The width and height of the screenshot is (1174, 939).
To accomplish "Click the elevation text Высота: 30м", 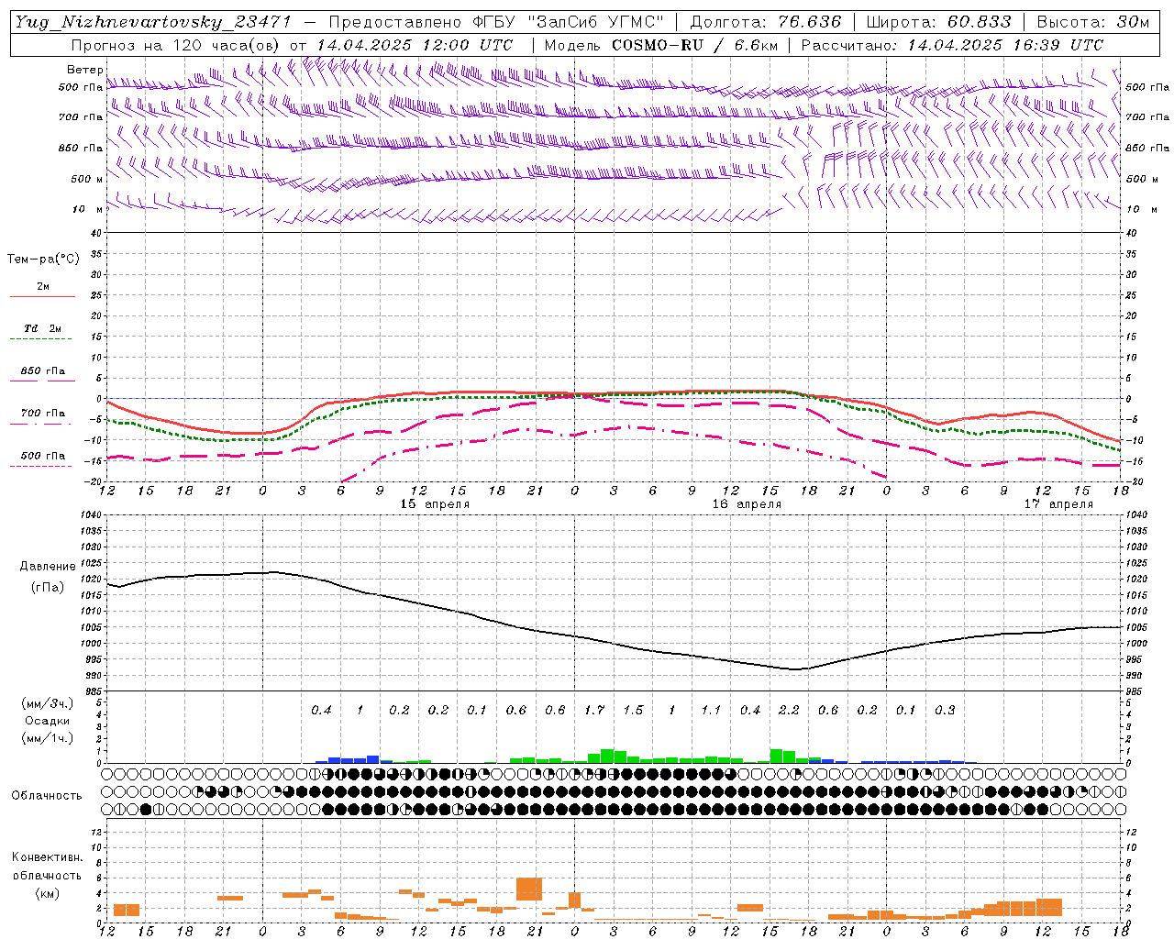I will click(1093, 22).
